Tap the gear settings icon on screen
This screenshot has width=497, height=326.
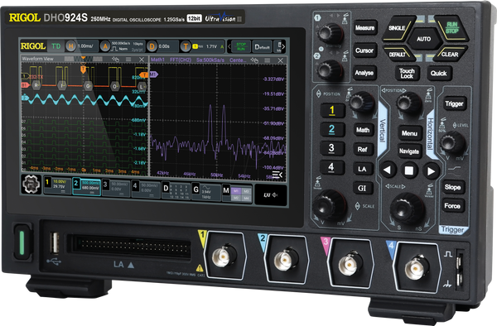click(31, 184)
